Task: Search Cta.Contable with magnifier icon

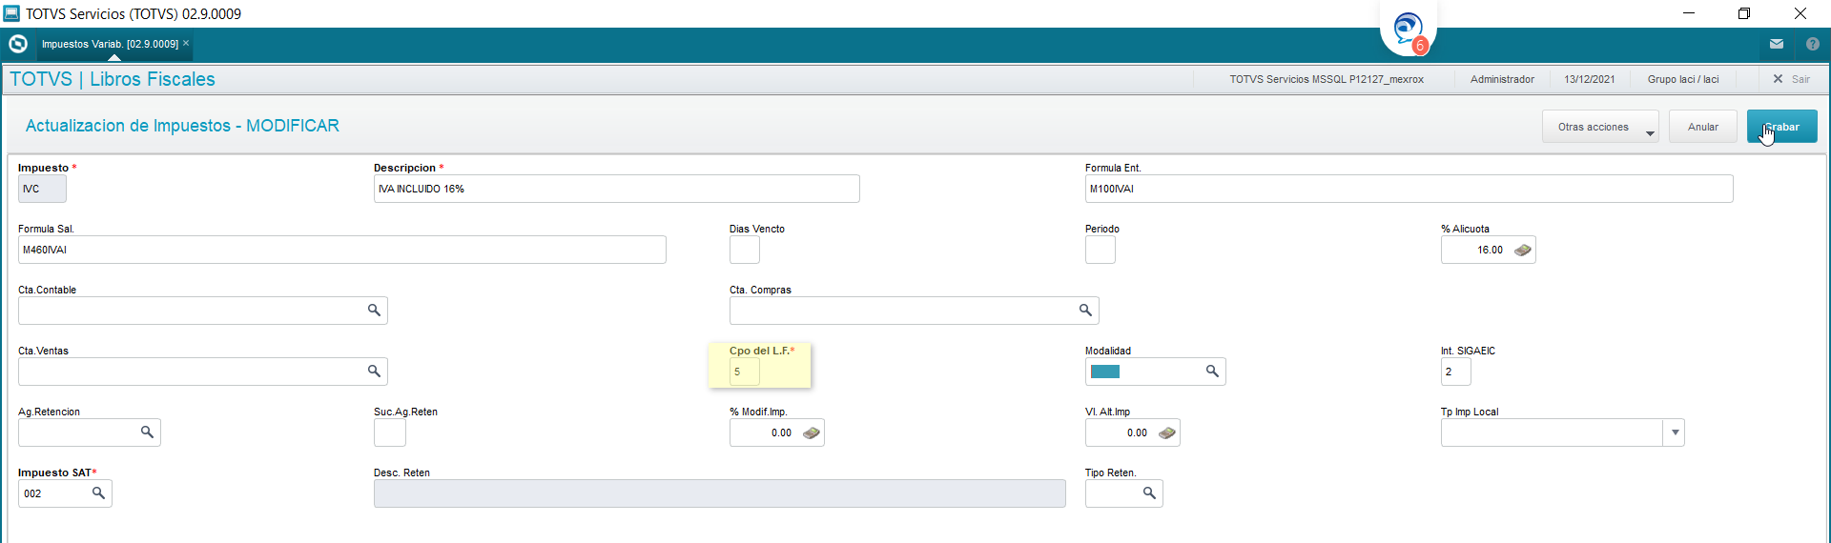Action: 374,310
